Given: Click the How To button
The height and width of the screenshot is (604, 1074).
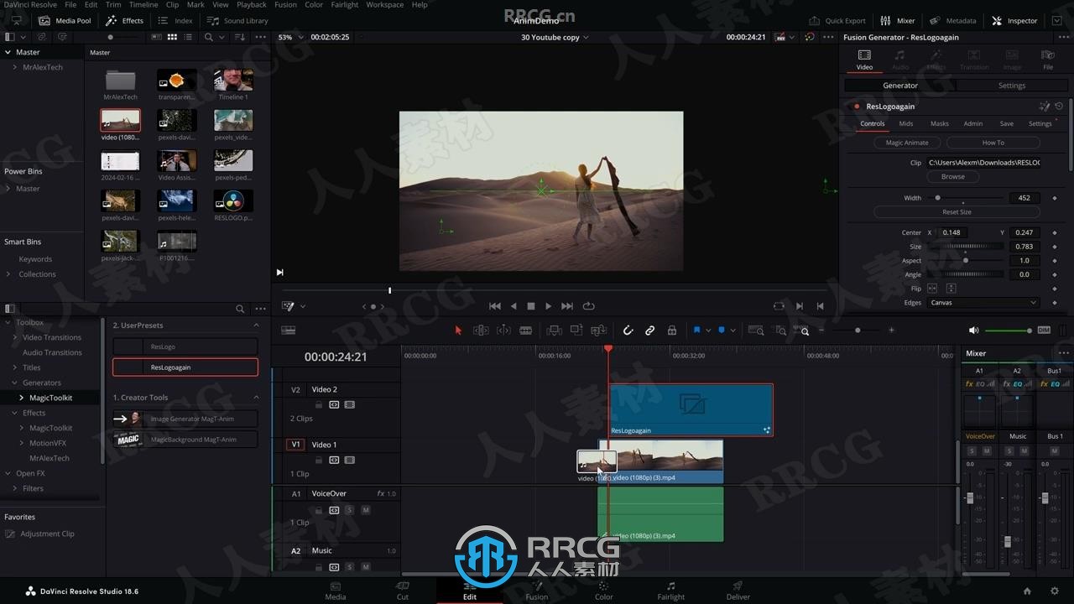Looking at the screenshot, I should [x=993, y=143].
